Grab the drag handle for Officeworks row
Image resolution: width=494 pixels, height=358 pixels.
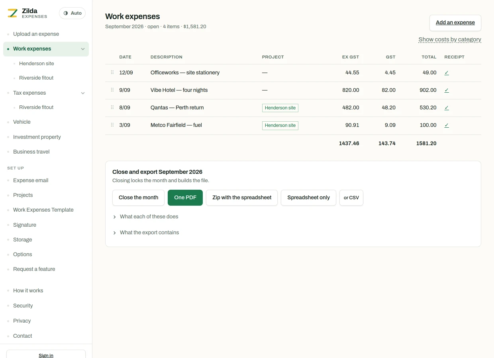[x=112, y=72]
